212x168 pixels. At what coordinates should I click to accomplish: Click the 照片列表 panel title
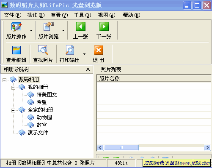pos(111,69)
